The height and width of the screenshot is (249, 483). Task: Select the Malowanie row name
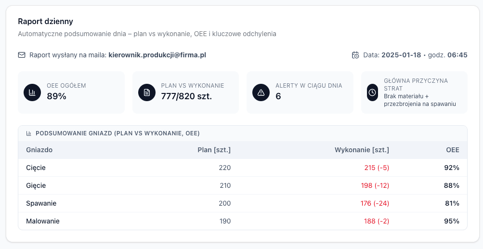[x=42, y=221]
